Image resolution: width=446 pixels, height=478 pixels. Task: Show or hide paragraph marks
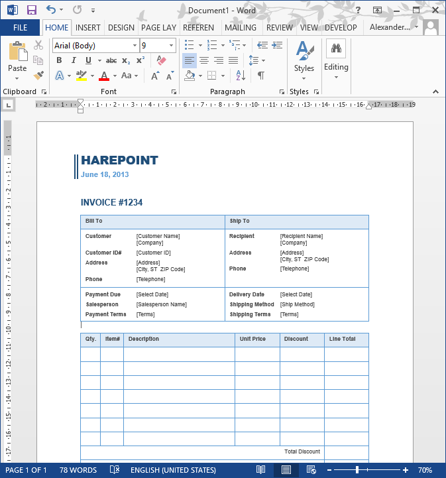[x=261, y=76]
